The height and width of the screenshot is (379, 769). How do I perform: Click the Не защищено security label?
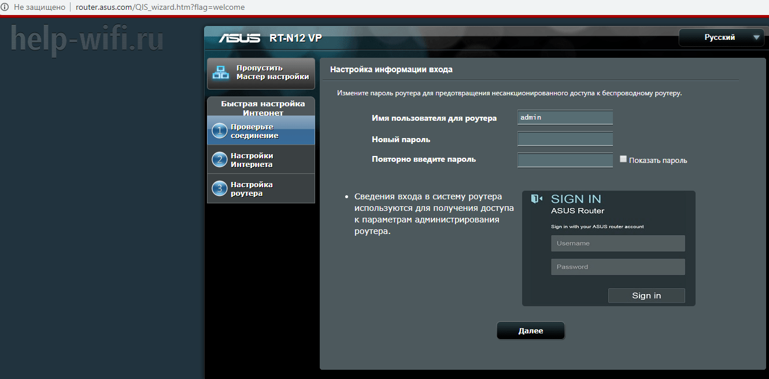pos(40,8)
